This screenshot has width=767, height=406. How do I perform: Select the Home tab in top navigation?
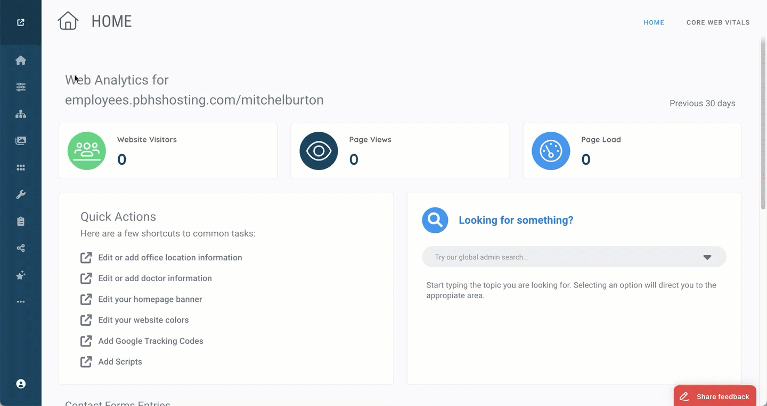pos(654,22)
